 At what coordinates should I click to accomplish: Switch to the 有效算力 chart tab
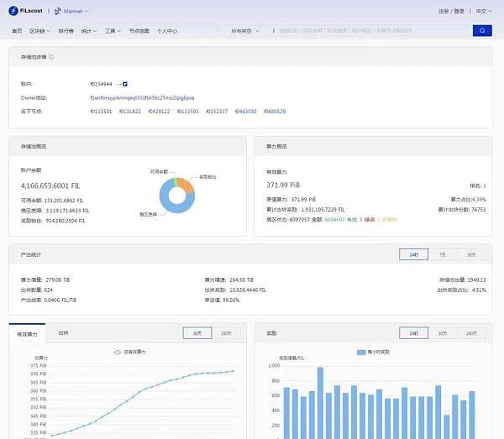(x=28, y=334)
